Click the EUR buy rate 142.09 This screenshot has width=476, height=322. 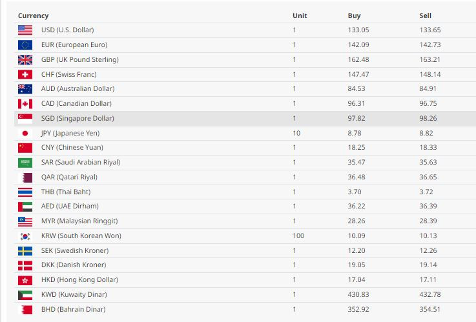pyautogui.click(x=358, y=45)
